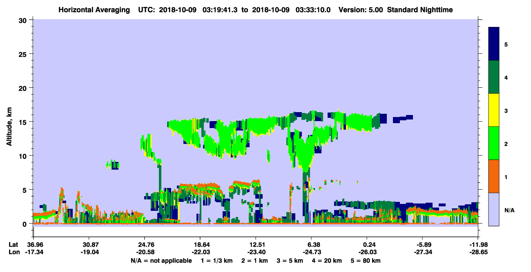The width and height of the screenshot is (531, 272).
Task: Click the altitude tick label 25
Action: [x=24, y=54]
